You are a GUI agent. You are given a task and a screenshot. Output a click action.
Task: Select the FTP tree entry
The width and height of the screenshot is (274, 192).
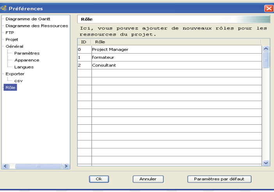point(10,32)
